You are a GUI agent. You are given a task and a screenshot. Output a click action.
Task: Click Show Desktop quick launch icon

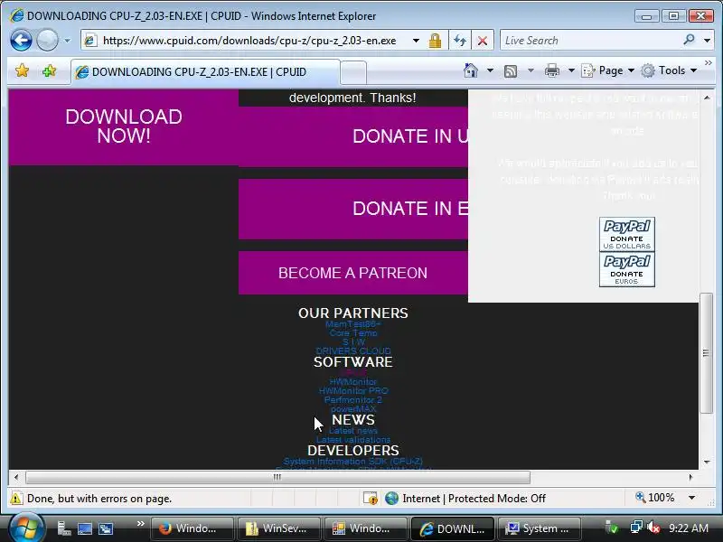tap(85, 528)
